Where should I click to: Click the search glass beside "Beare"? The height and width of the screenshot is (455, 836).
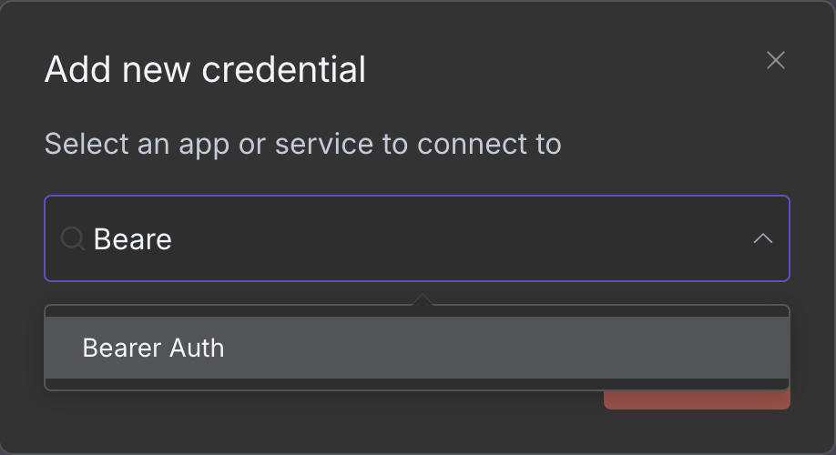pos(71,238)
